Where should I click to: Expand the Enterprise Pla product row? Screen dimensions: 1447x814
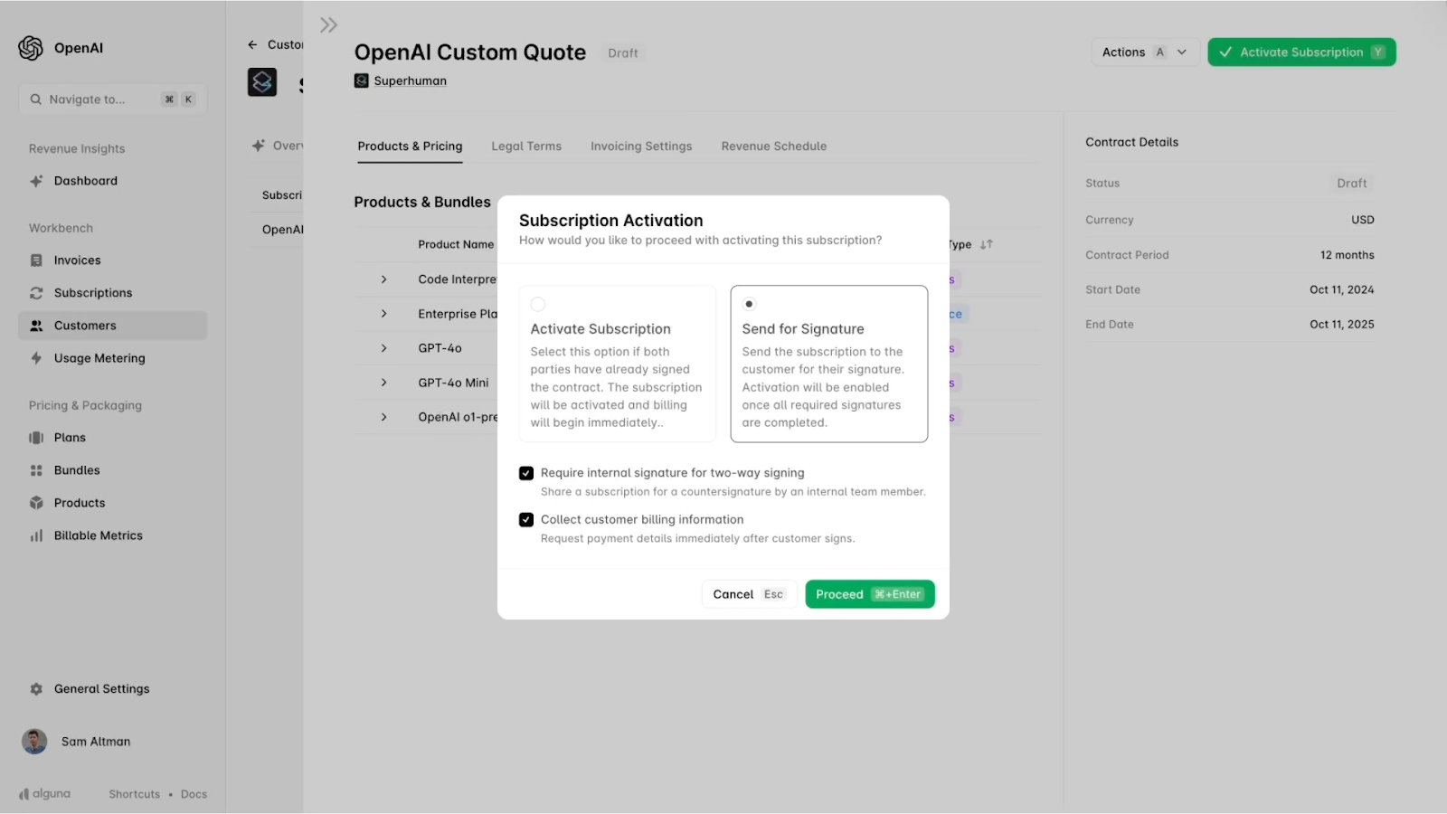point(383,313)
